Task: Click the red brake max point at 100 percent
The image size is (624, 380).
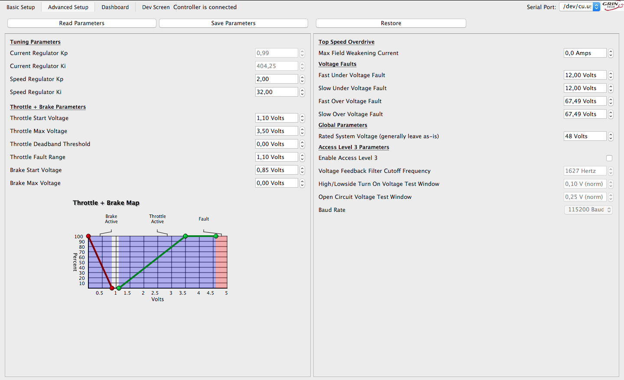Action: click(x=88, y=236)
